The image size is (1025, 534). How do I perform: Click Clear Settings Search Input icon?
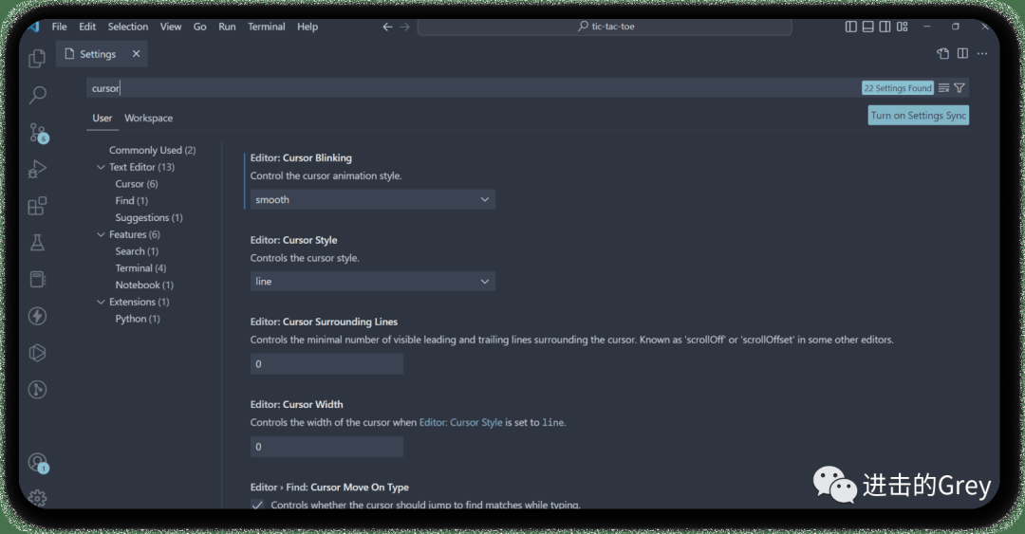point(943,87)
